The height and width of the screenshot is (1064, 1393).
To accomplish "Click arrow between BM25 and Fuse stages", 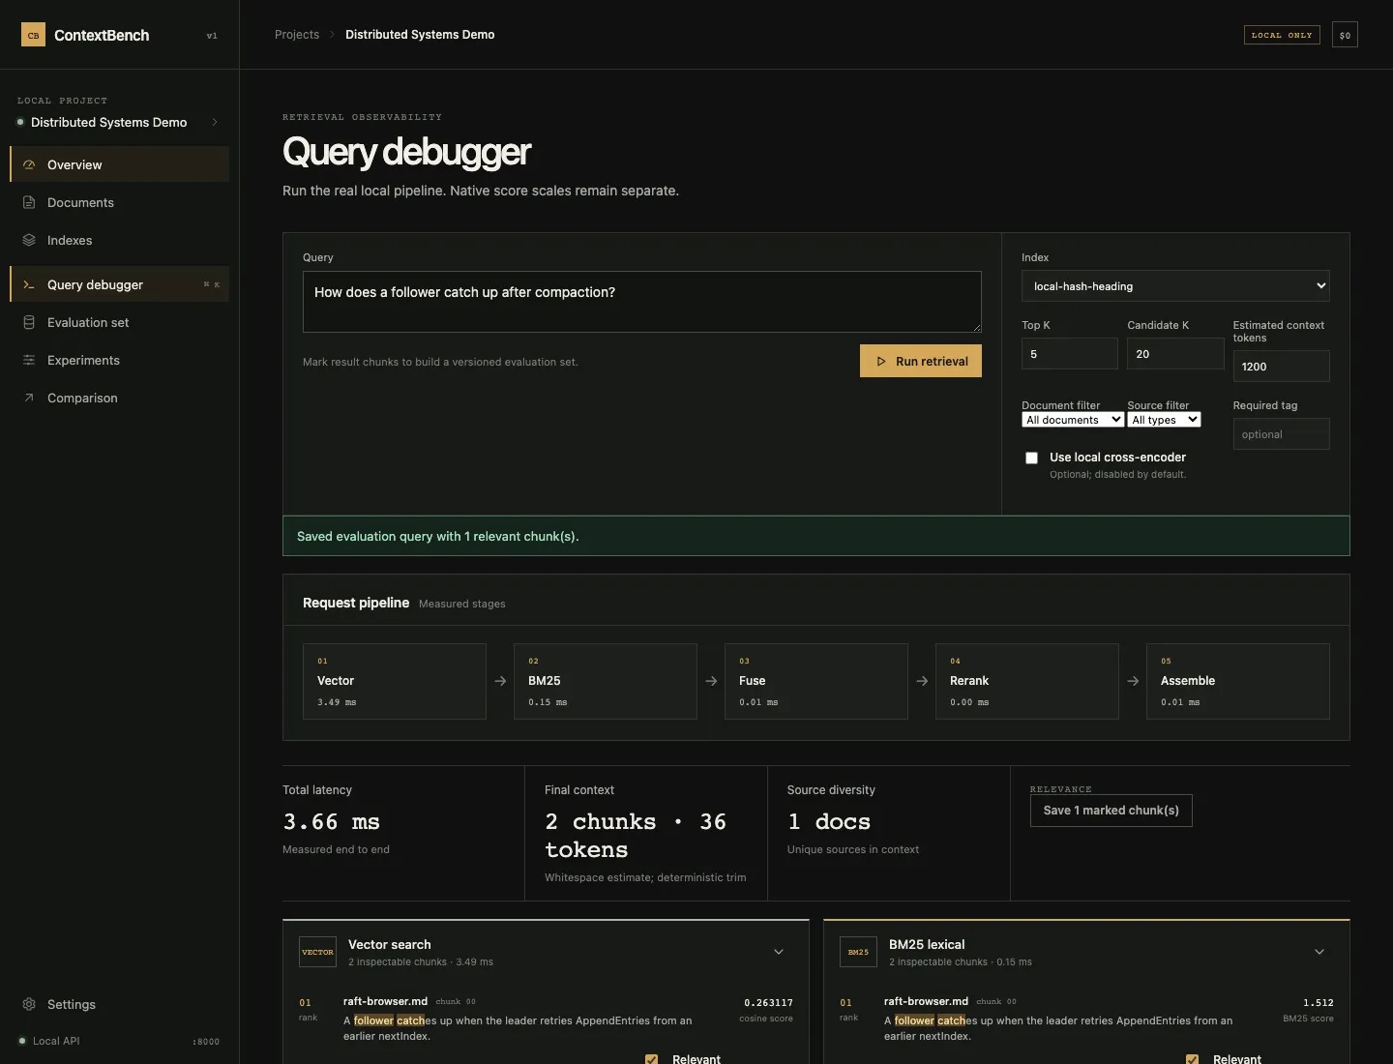I will pyautogui.click(x=711, y=681).
